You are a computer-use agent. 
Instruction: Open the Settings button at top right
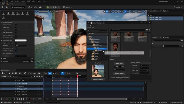tap(178, 7)
